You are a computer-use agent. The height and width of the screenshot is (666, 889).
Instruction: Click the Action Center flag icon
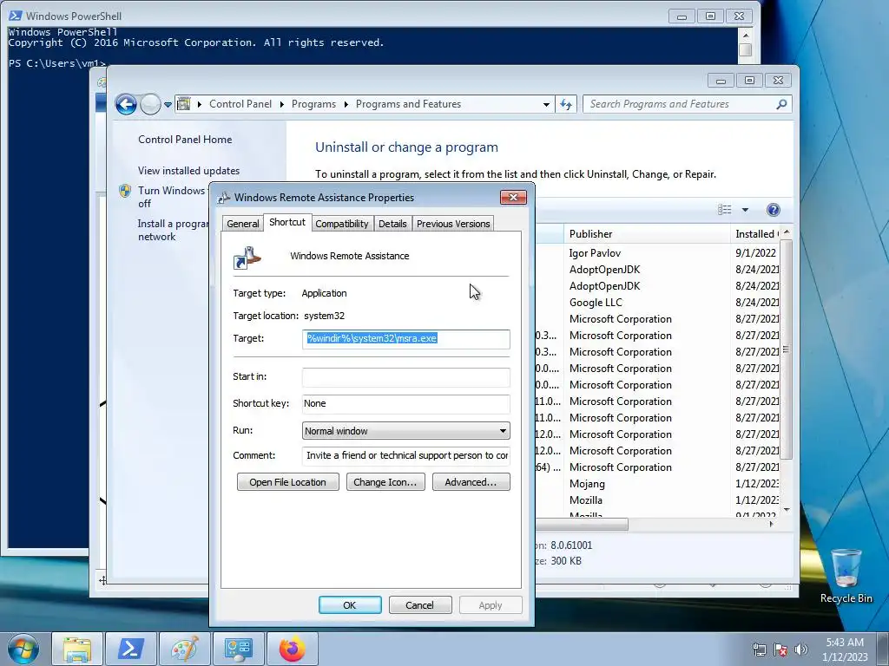[x=780, y=650]
